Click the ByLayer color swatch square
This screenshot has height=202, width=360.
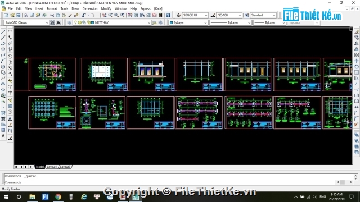tap(171, 22)
